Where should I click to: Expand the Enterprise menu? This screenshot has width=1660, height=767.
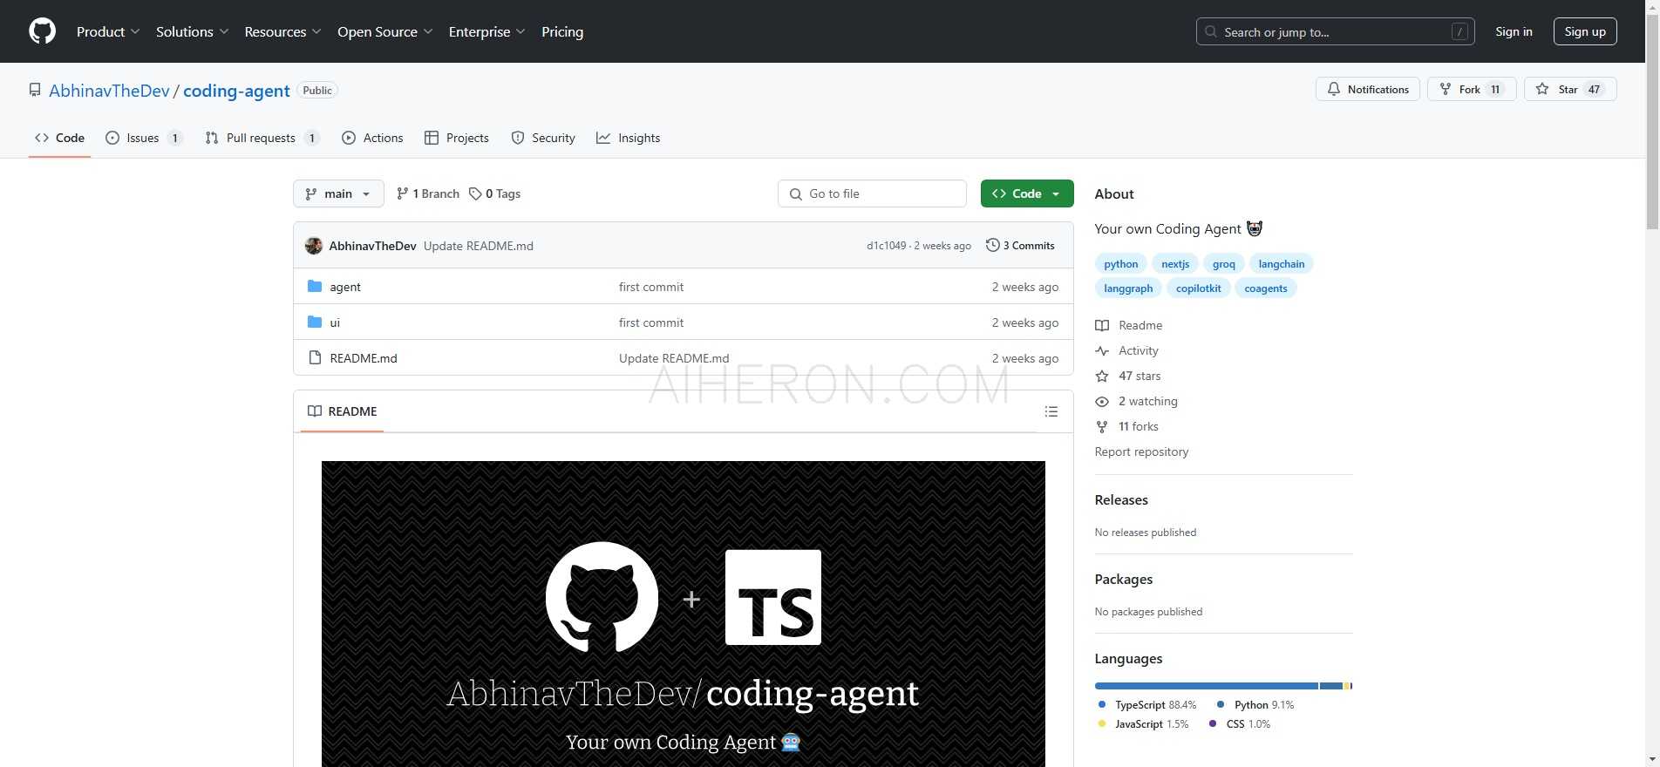[486, 31]
